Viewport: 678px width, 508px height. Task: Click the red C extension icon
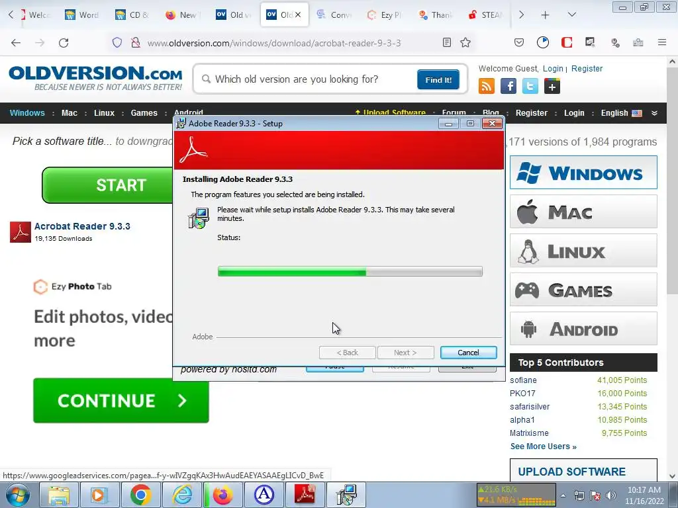(x=567, y=42)
